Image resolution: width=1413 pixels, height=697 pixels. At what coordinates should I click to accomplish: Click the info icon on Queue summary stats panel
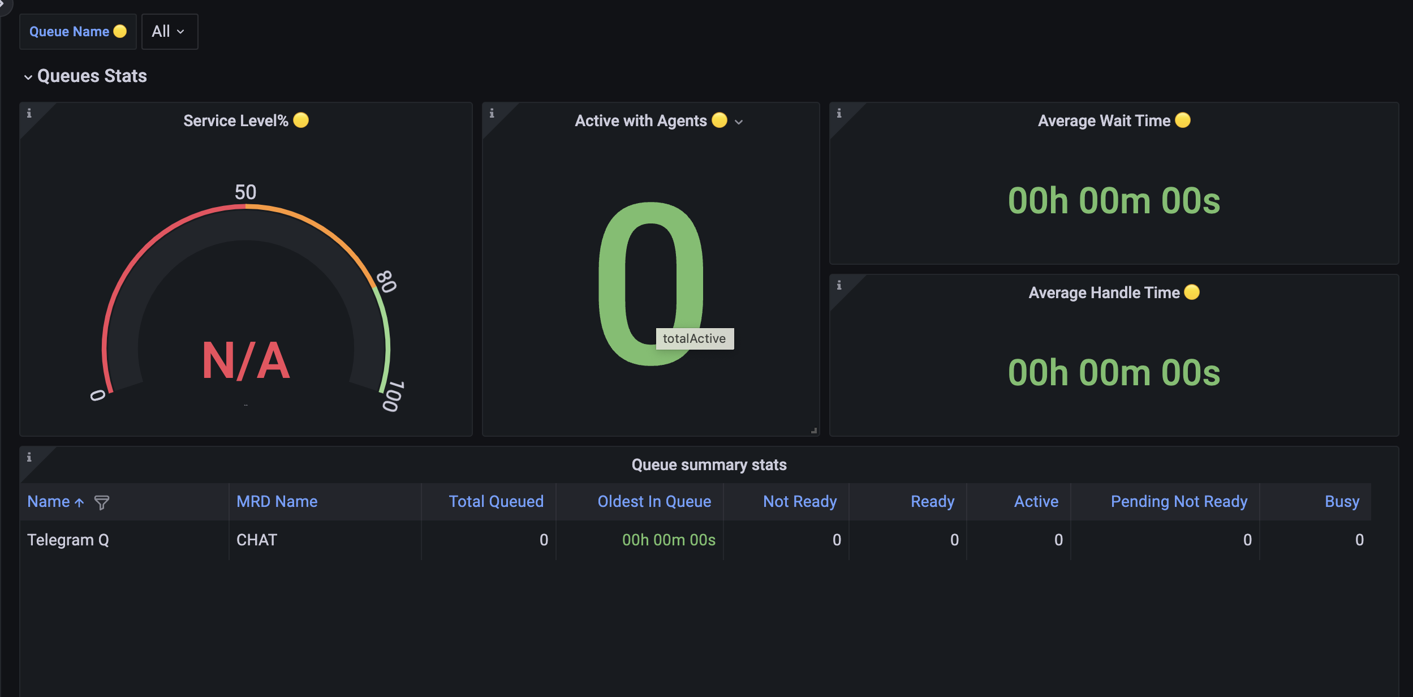click(29, 457)
